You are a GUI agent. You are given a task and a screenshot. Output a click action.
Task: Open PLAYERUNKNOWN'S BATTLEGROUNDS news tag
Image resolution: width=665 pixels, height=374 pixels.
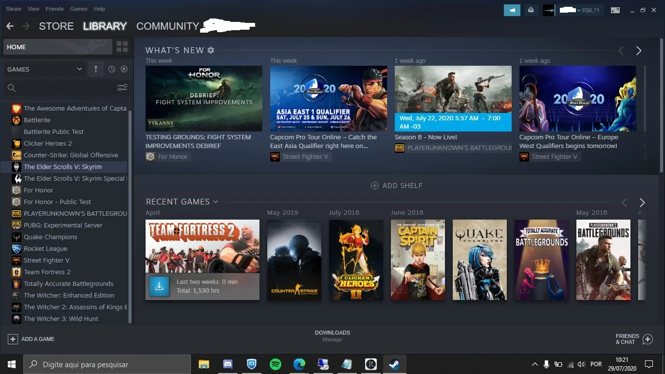click(x=453, y=148)
